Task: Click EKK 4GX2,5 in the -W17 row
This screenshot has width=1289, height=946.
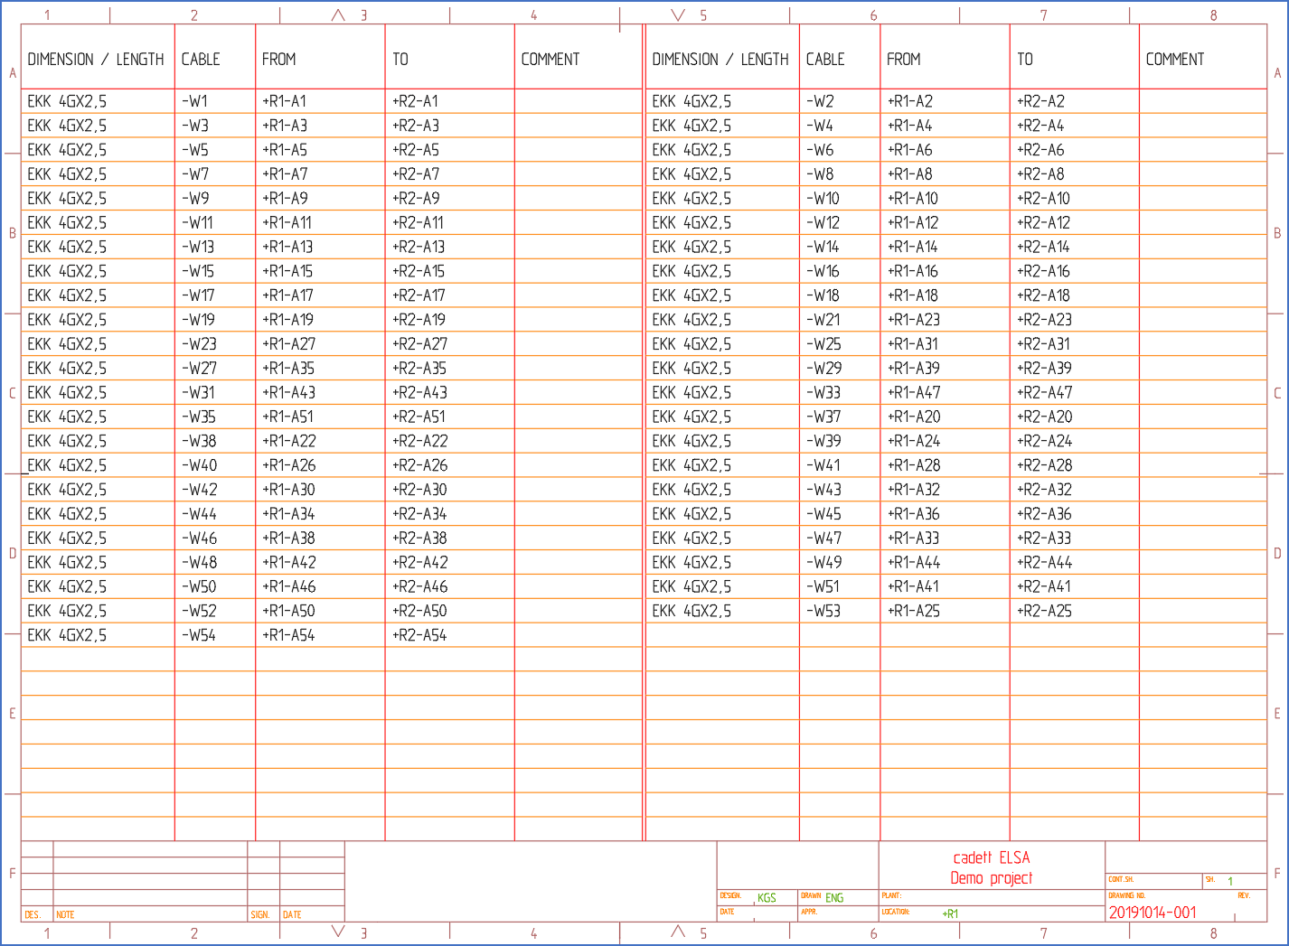Action: click(67, 296)
